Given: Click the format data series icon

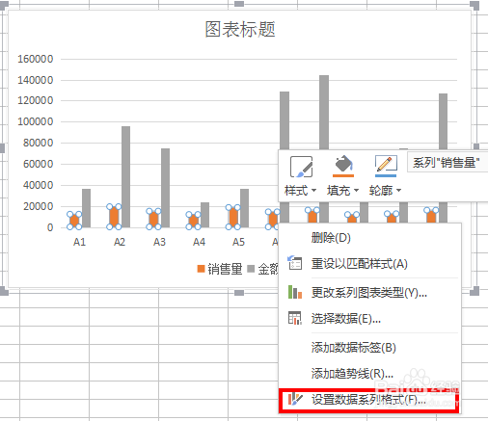Looking at the screenshot, I should 295,399.
